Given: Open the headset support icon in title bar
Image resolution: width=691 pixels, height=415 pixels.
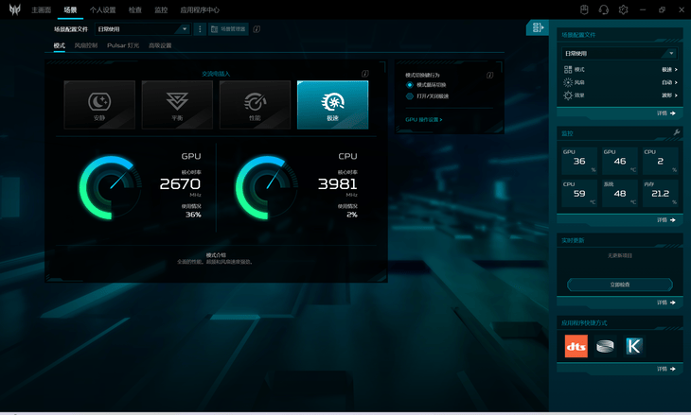Looking at the screenshot, I should (604, 9).
